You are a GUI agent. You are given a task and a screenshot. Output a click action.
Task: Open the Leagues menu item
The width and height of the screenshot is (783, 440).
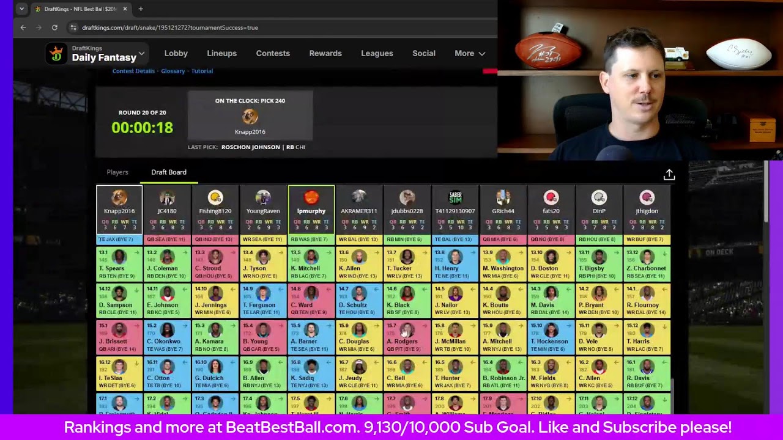coord(377,54)
